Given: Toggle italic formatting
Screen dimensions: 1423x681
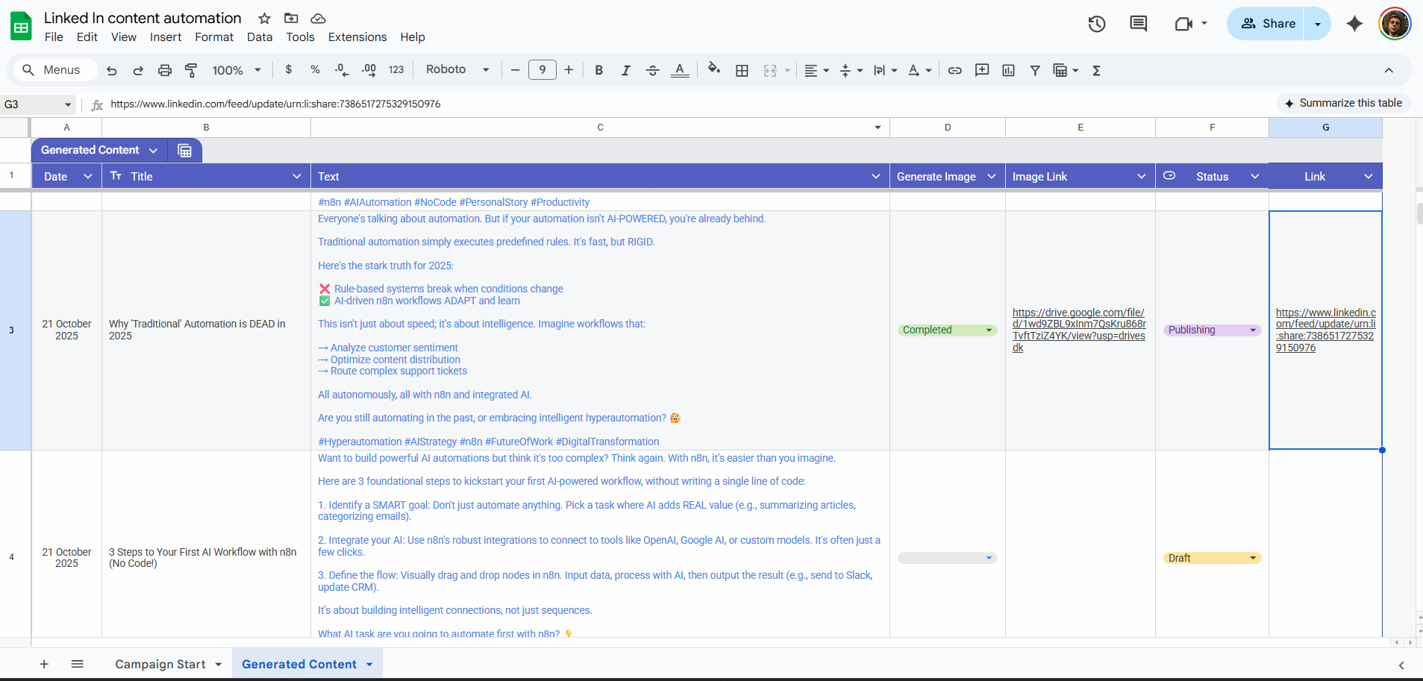Looking at the screenshot, I should click(625, 70).
